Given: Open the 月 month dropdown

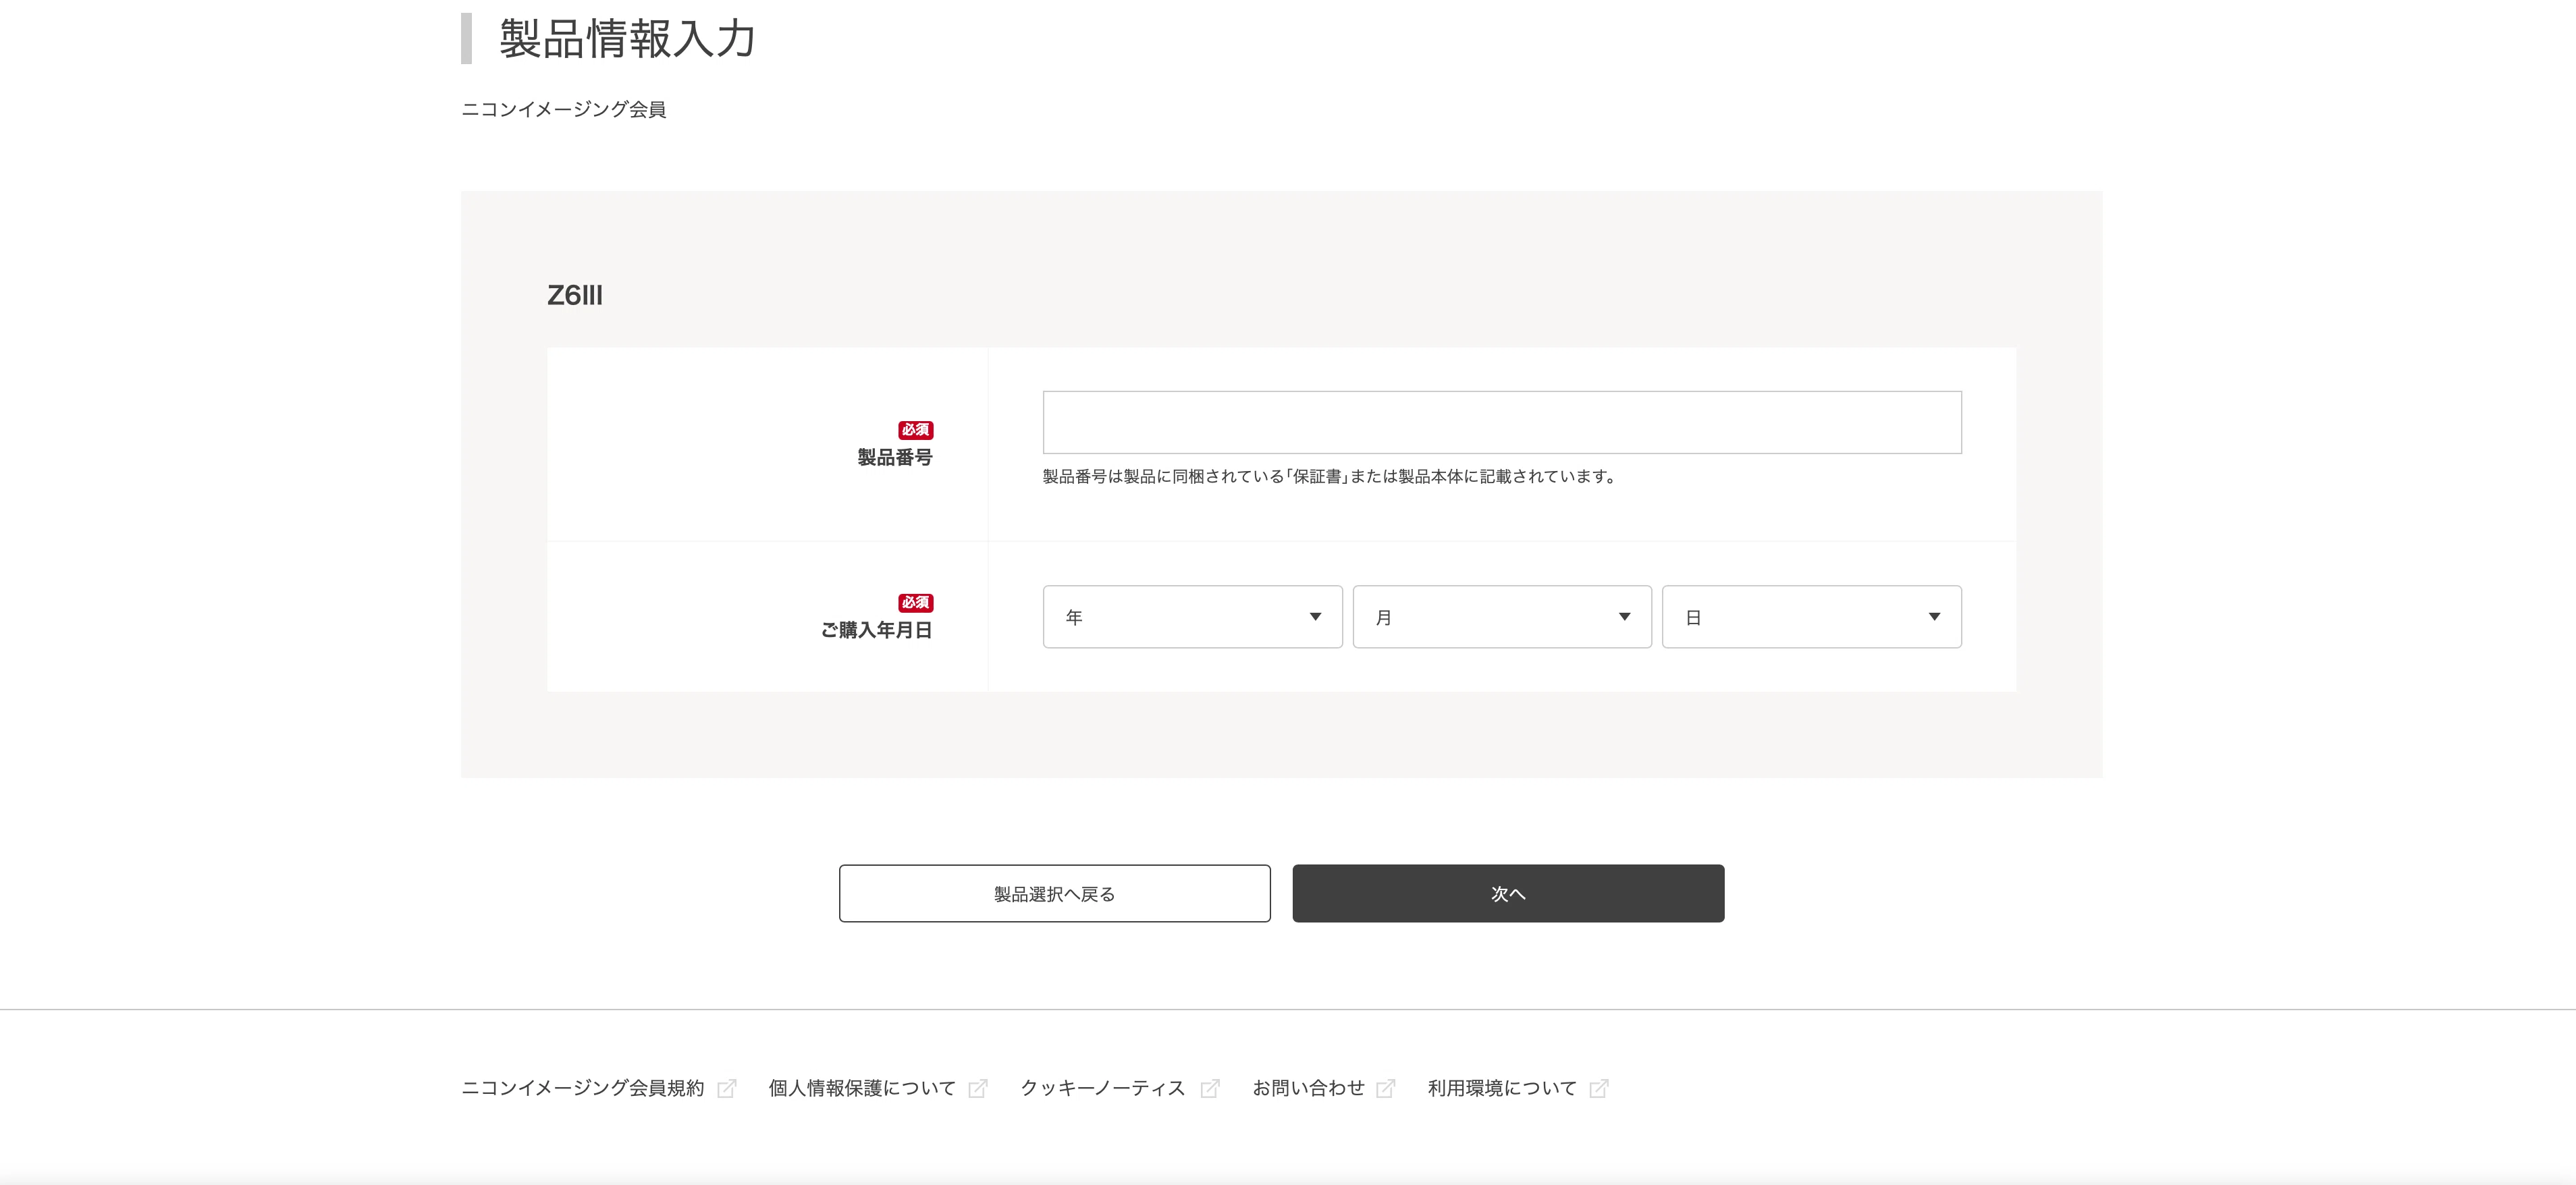Looking at the screenshot, I should 1502,617.
